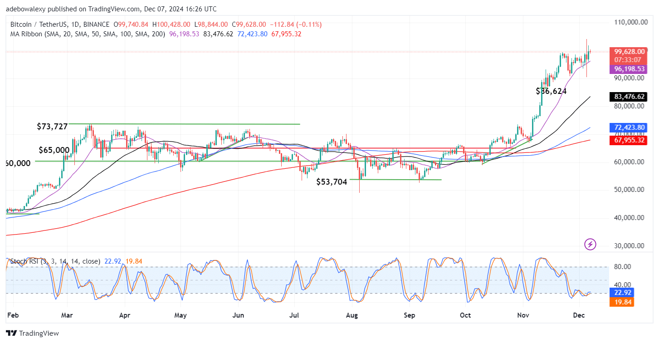Click the published by adebowalexy header text
This screenshot has height=343, width=659.
111,9
